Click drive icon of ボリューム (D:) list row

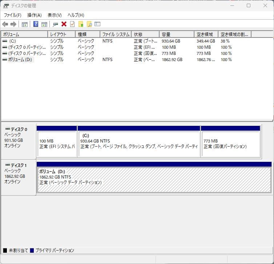(x=5, y=60)
